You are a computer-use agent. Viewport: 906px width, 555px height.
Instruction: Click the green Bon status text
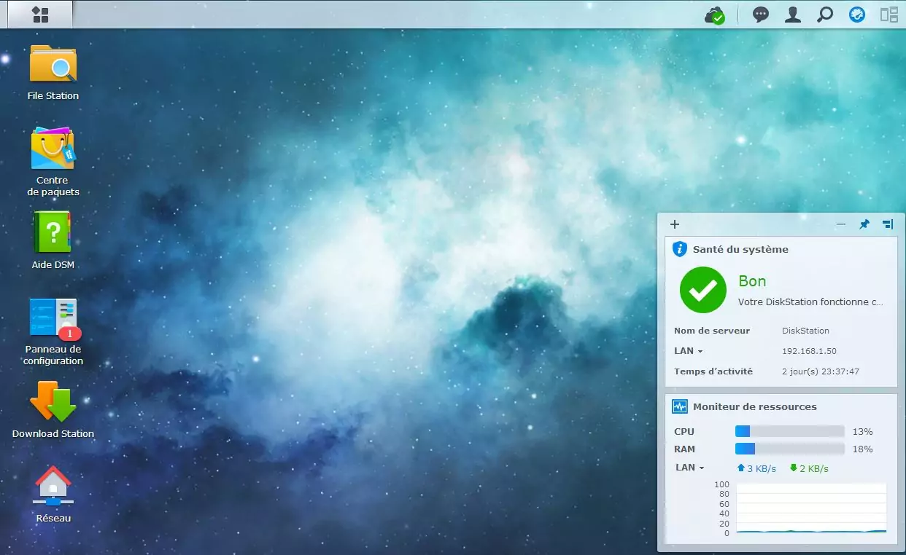(x=752, y=281)
